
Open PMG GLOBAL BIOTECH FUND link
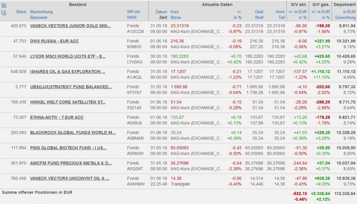[68, 148]
